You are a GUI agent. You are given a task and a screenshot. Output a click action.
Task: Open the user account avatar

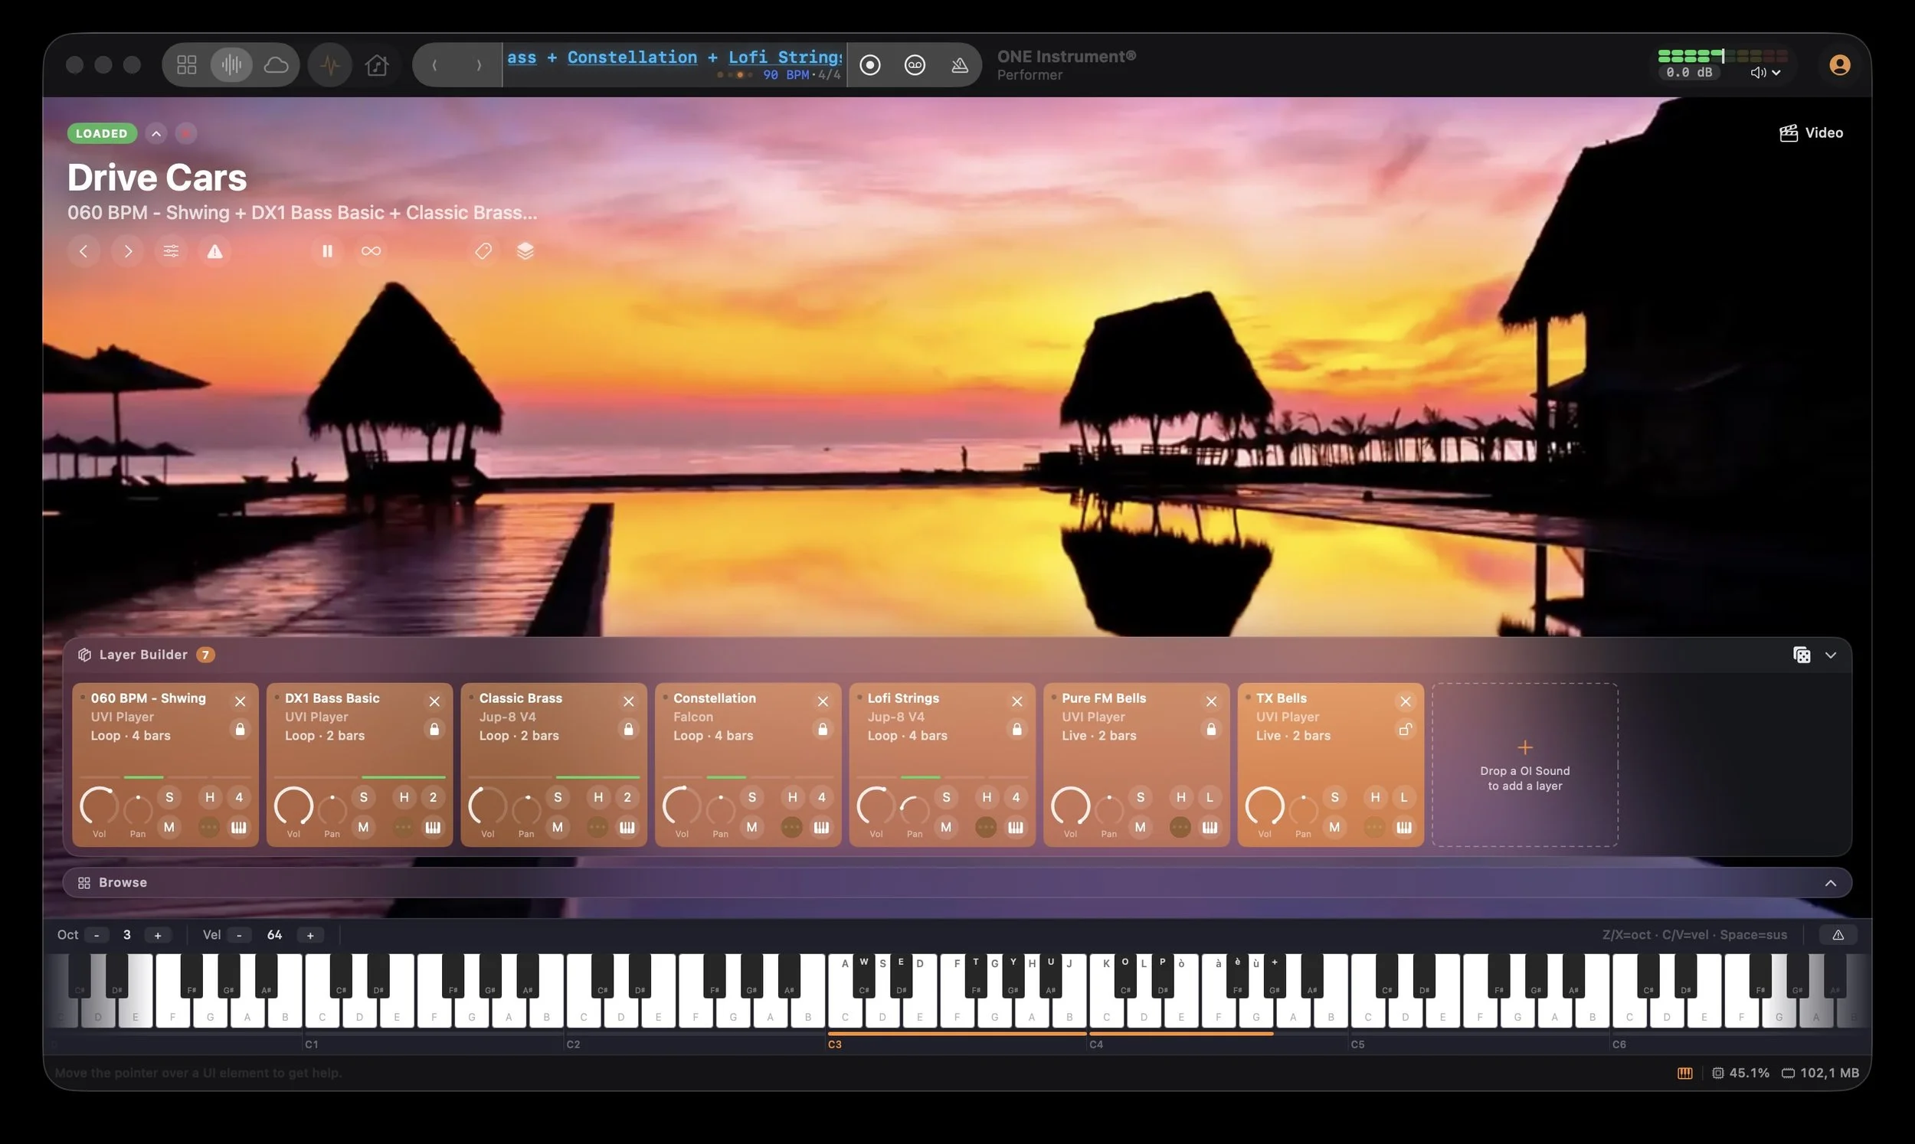(1839, 66)
